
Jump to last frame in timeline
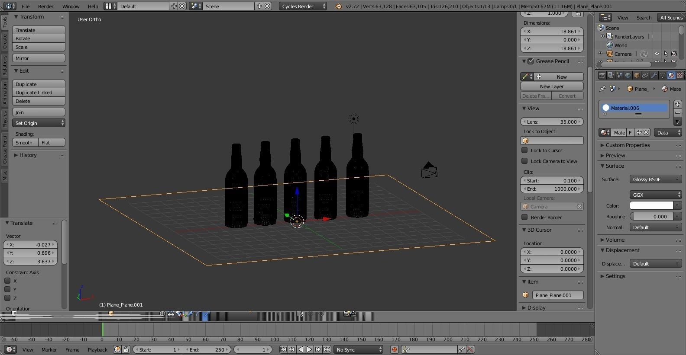pos(327,349)
